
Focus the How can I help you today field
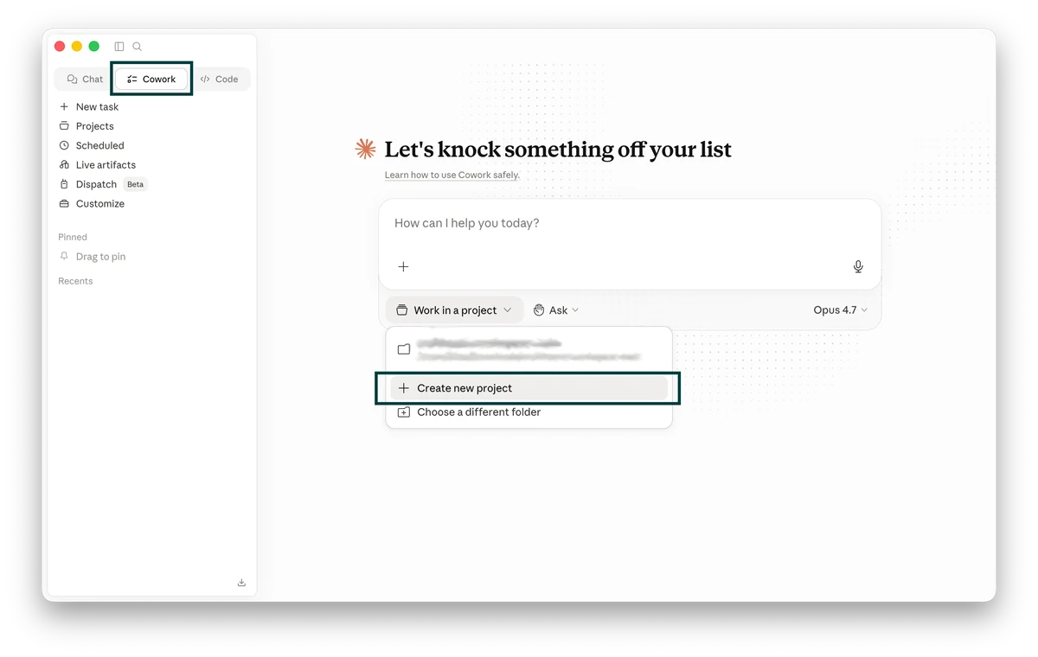coord(630,223)
